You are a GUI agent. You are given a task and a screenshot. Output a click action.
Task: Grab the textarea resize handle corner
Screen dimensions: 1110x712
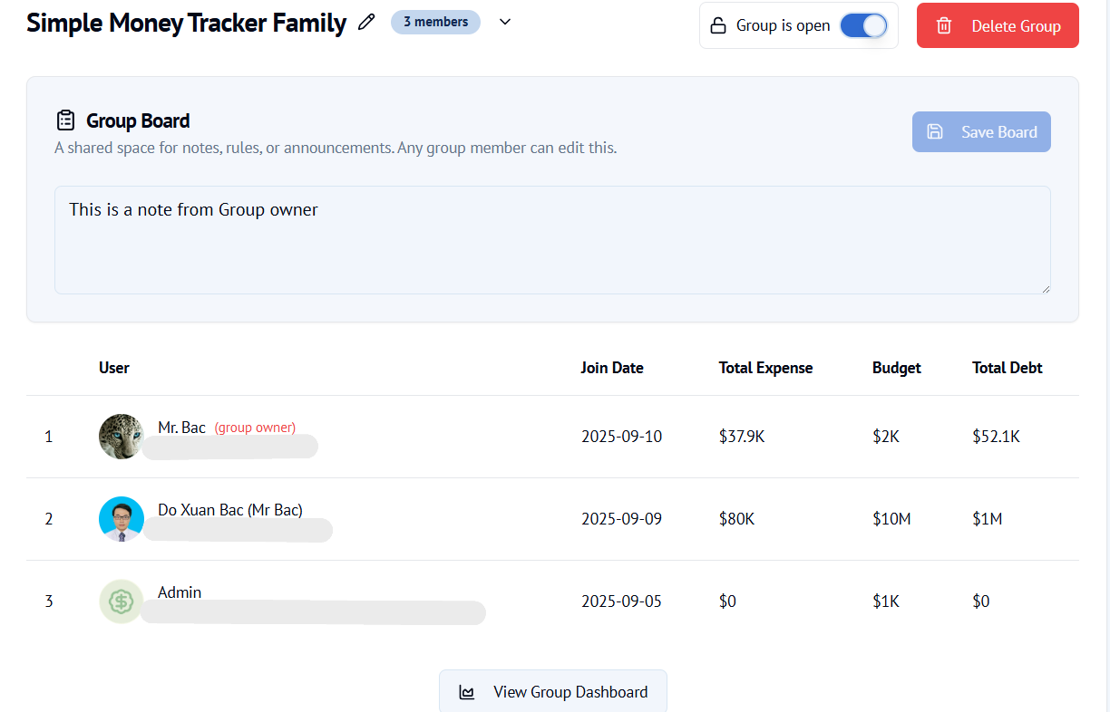1046,289
